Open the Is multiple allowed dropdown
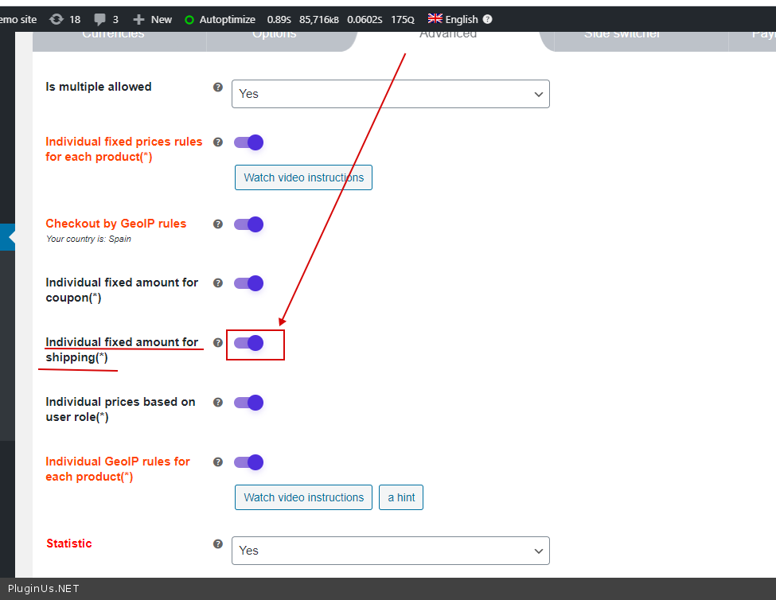The image size is (776, 600). click(391, 94)
